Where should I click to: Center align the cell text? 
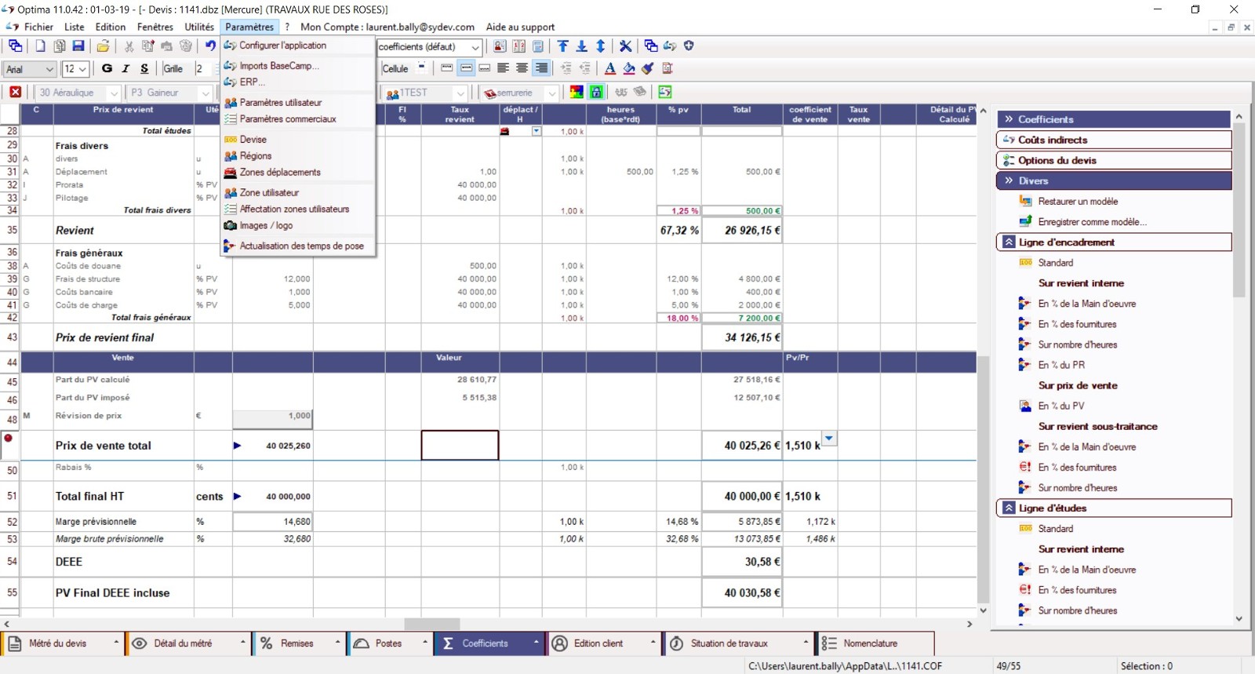[x=522, y=68]
